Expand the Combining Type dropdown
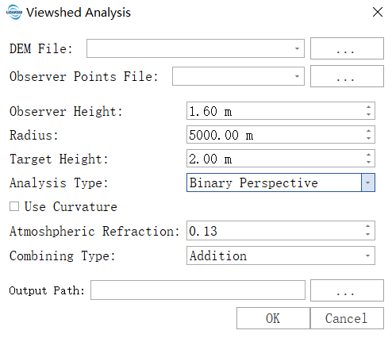 point(367,255)
